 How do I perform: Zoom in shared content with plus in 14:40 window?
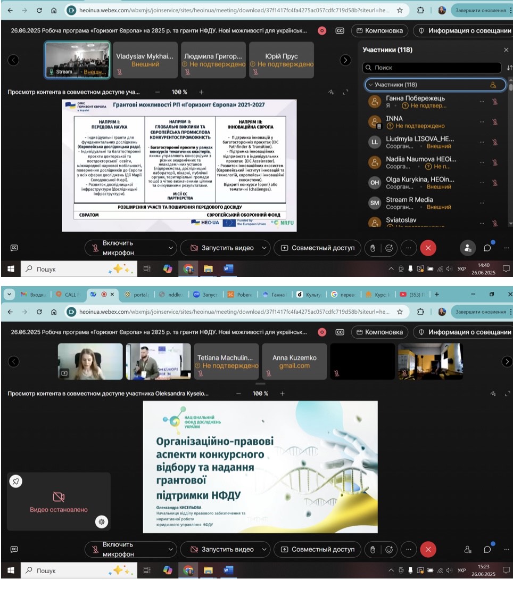pyautogui.click(x=201, y=92)
